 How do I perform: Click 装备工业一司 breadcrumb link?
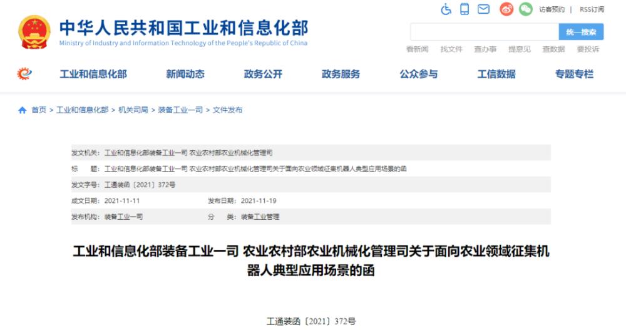180,110
